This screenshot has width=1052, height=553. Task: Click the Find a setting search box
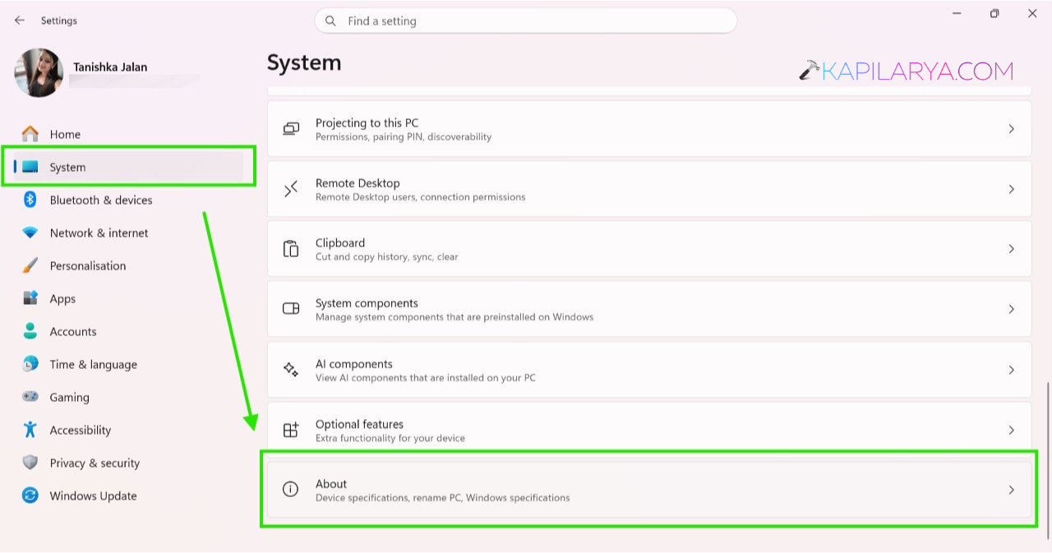pos(526,21)
